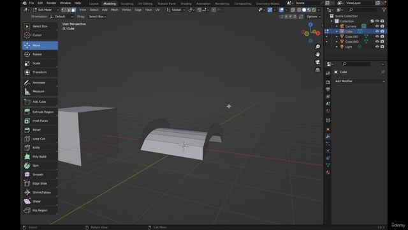Screen dimensions: 408x230
Task: Open the Drag Select Box dropdown
Action: point(98,17)
